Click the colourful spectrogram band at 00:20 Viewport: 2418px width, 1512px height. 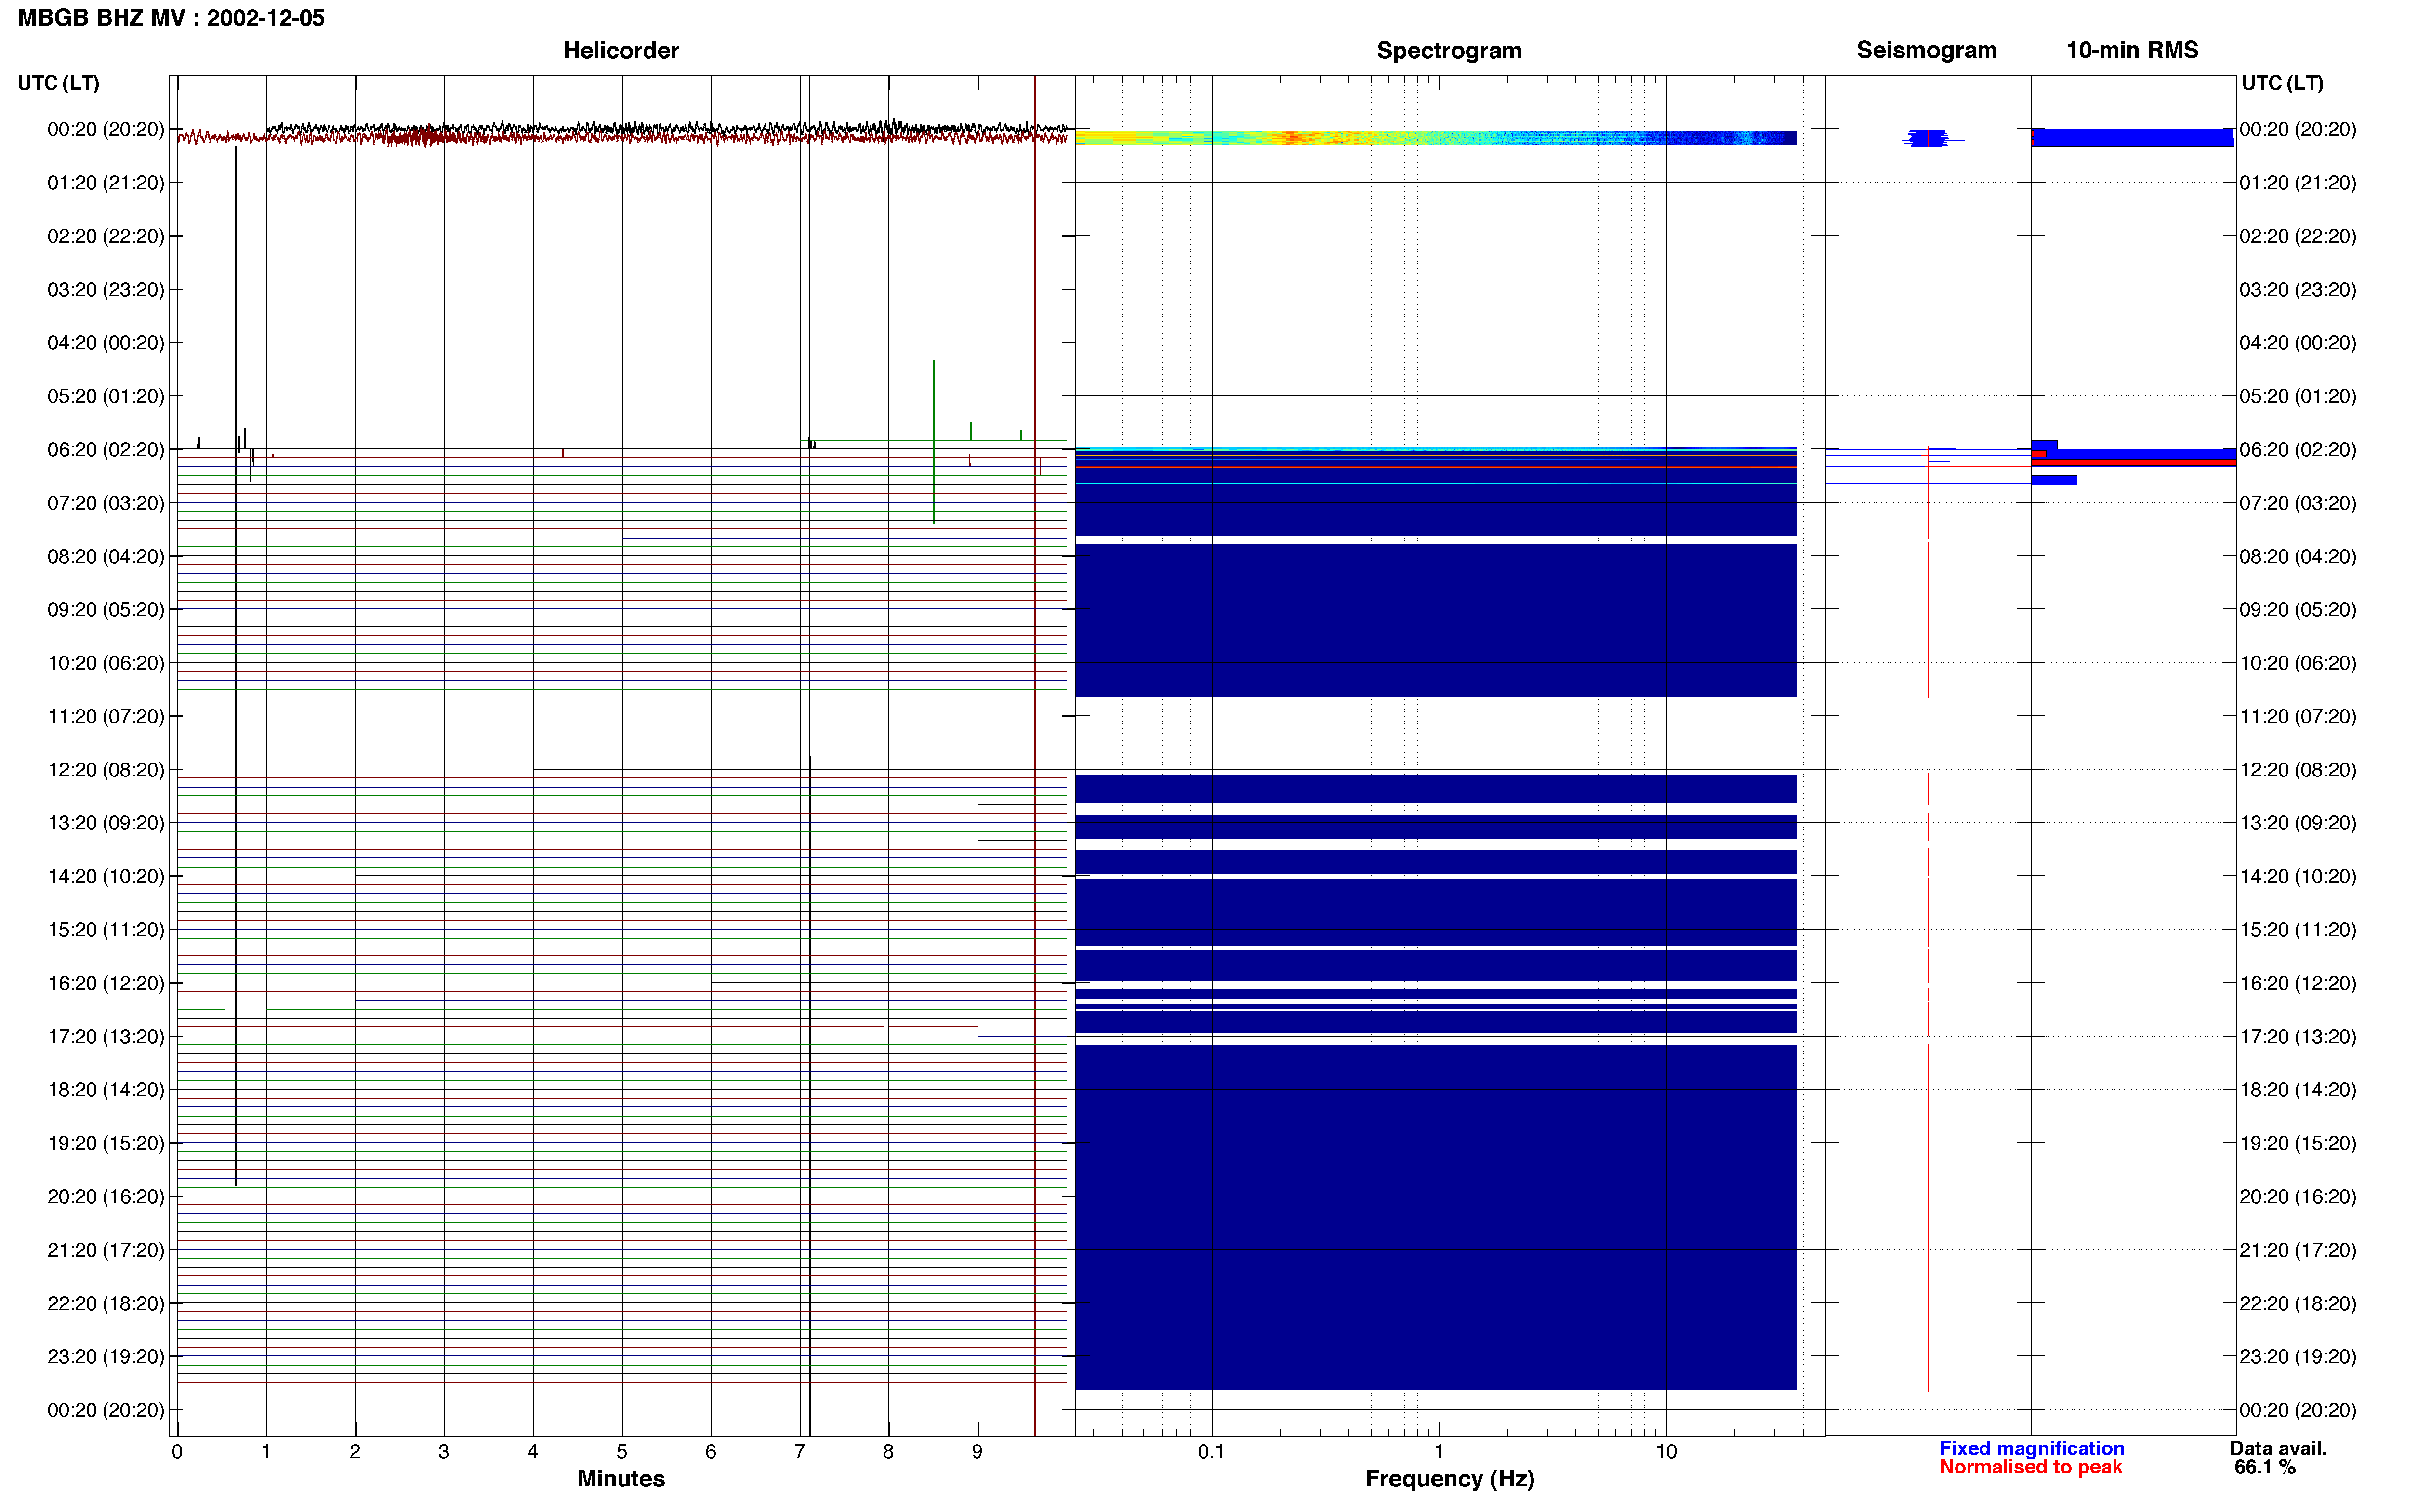[1436, 138]
